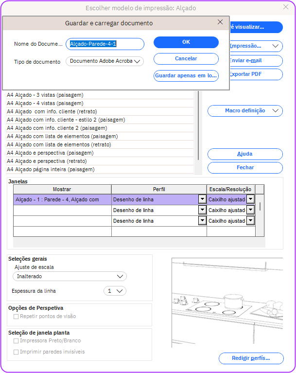Open Perfil dropdown arrow in third row

pos(202,221)
